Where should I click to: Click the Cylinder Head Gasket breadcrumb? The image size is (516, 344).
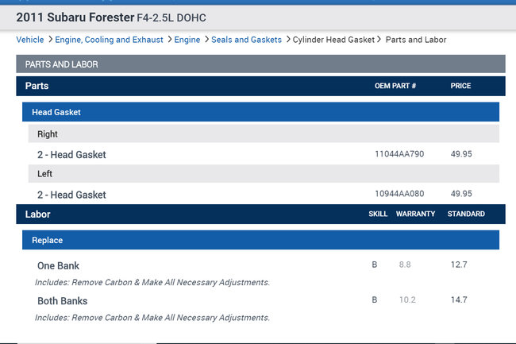click(333, 40)
